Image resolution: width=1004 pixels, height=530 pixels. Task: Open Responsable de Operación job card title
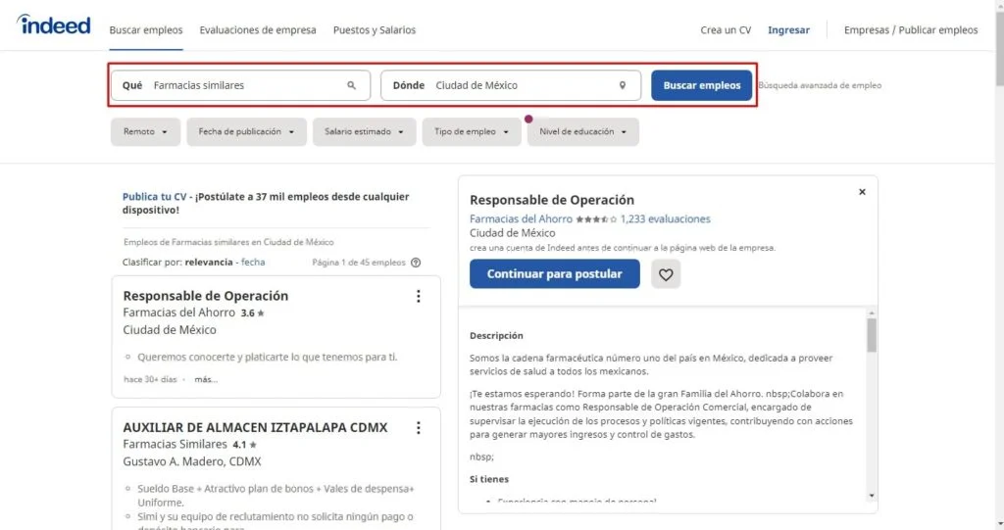point(206,296)
